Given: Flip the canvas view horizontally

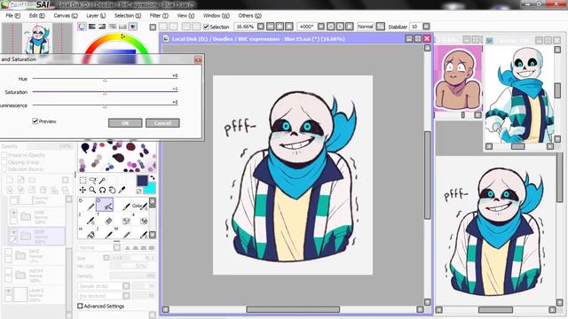Looking at the screenshot, I should (x=381, y=27).
